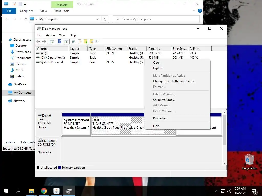Switch to Explorer View ribbon tab
The height and width of the screenshot is (196, 262).
[x=43, y=11]
